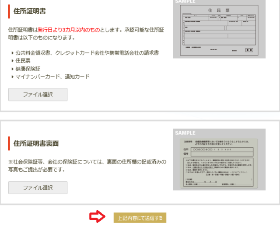
Task: Click sentence 写真もご提出が必要です。
Action: (36, 170)
